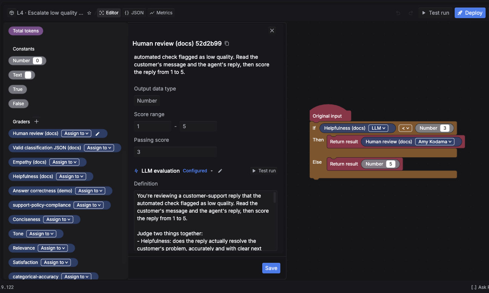The image size is (489, 293).
Task: Open the Metrics tab
Action: coord(161,13)
